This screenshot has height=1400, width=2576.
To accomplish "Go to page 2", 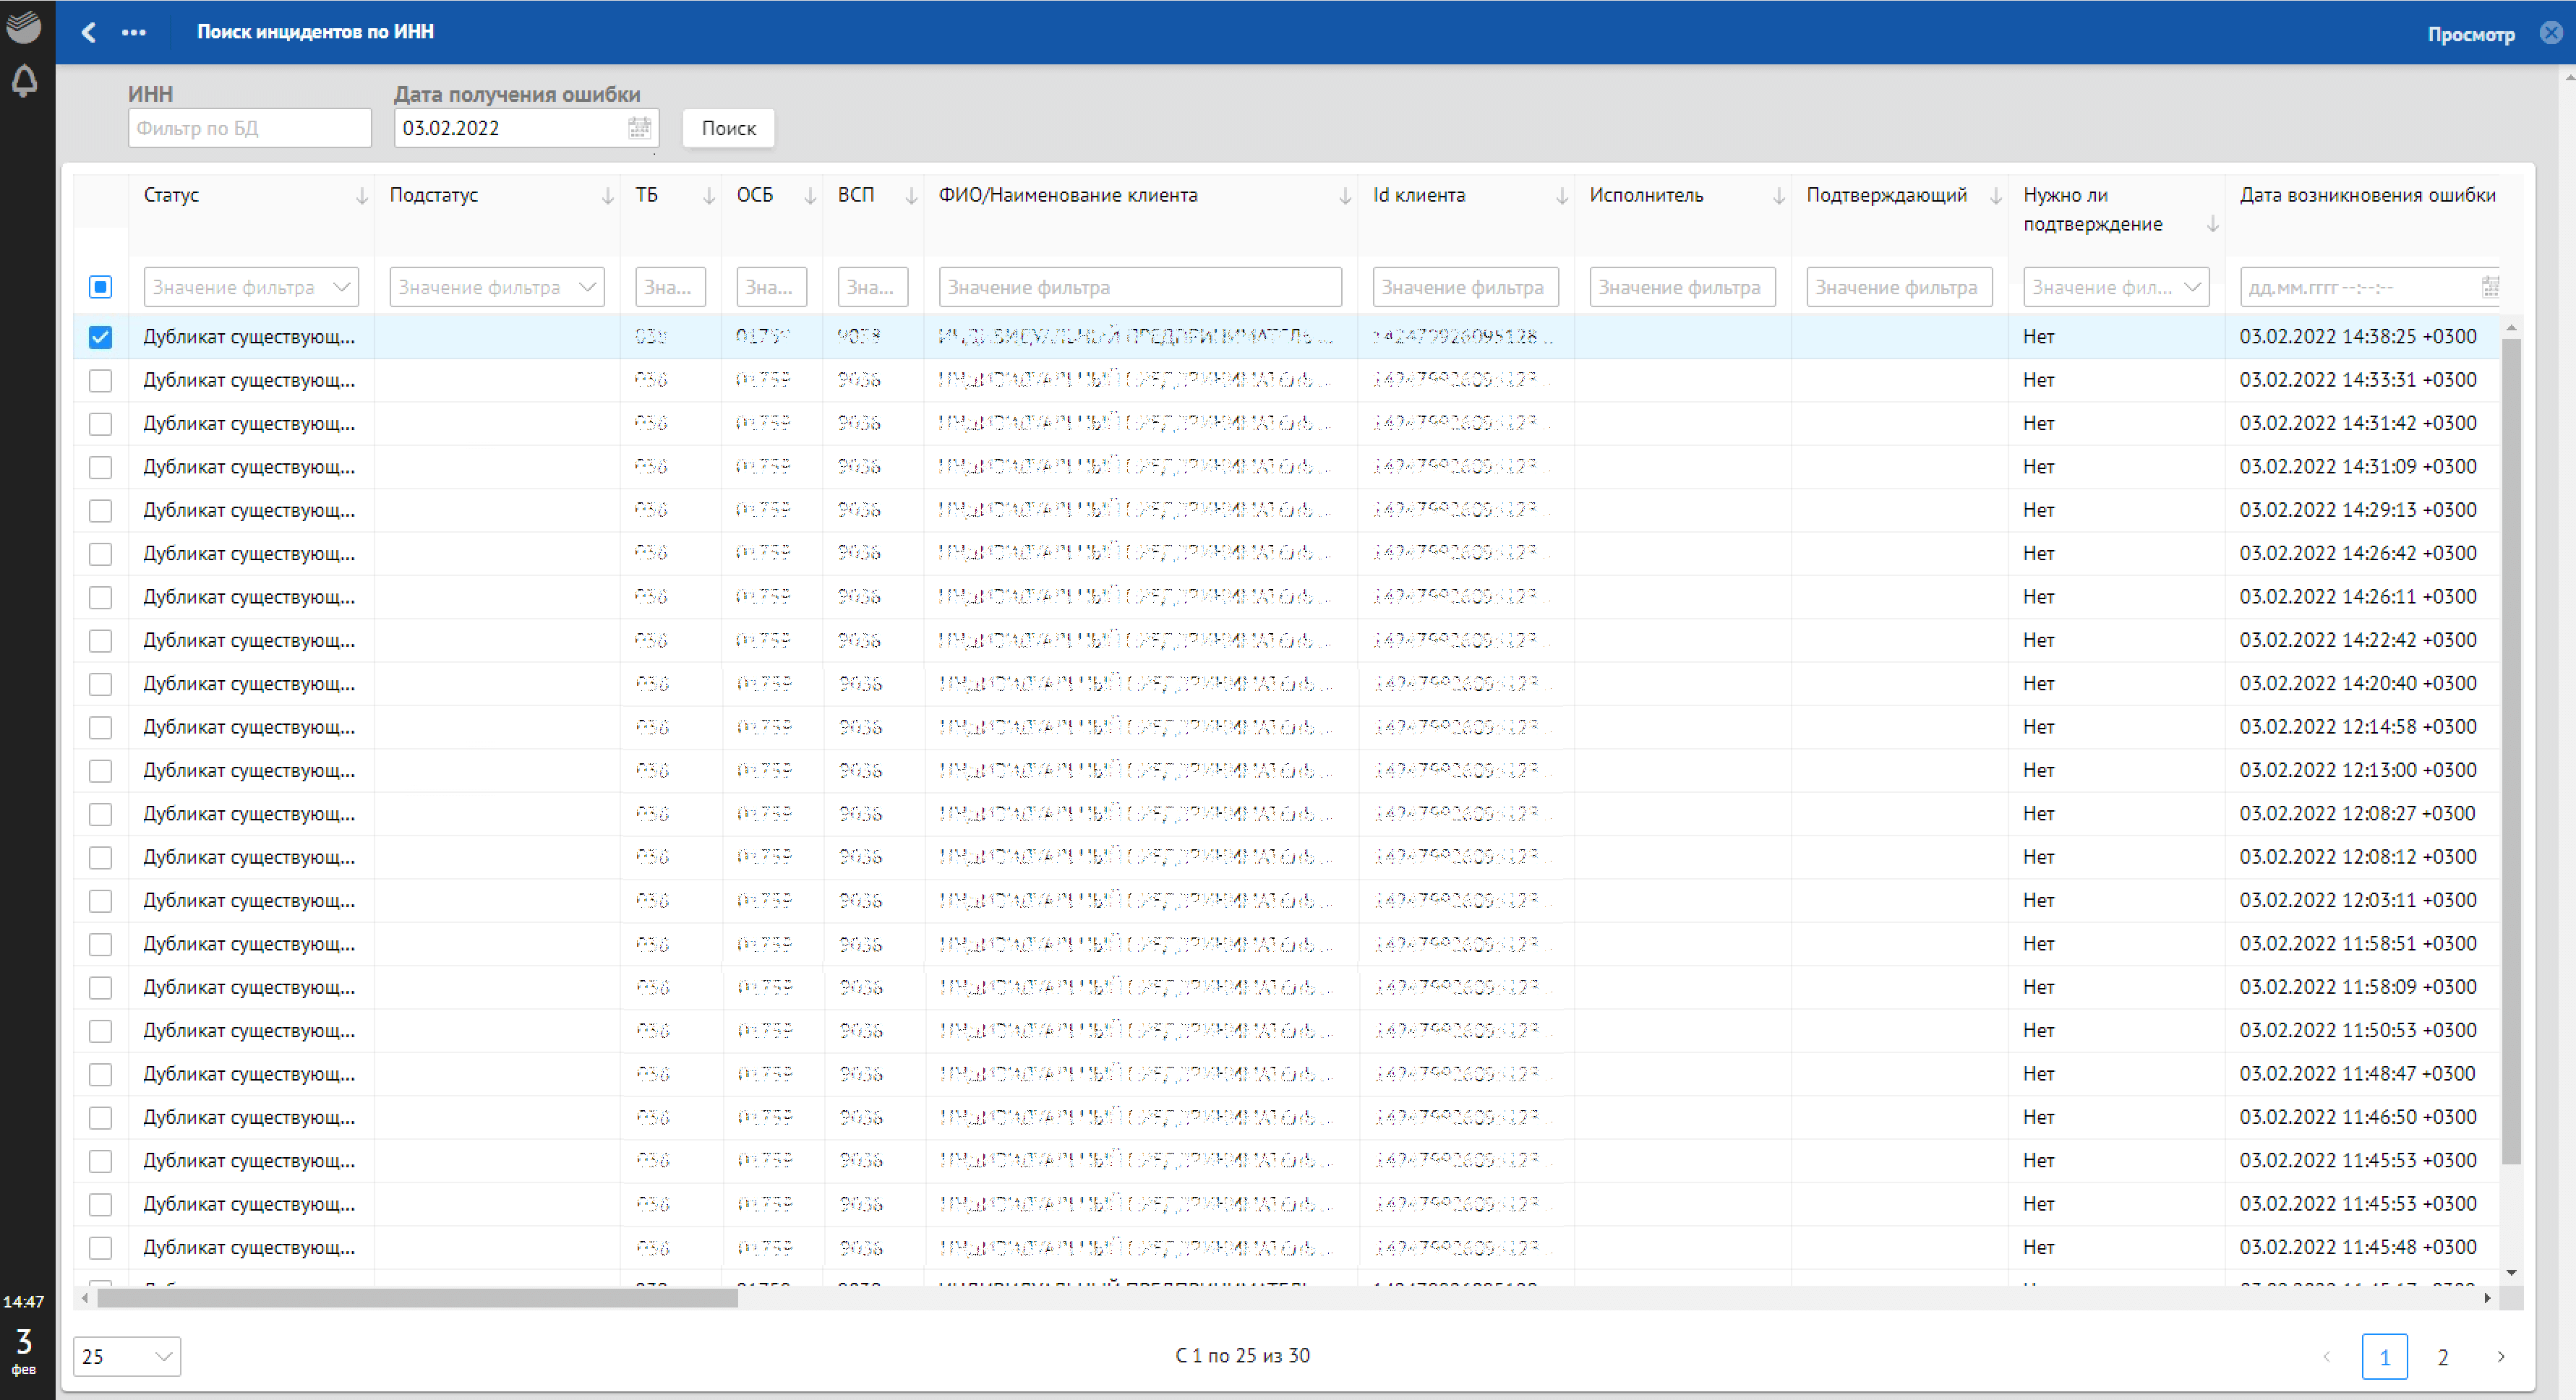I will (x=2442, y=1357).
